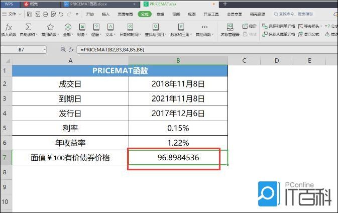Click the command search box (查找命令)
The width and height of the screenshot is (338, 213).
(x=293, y=14)
